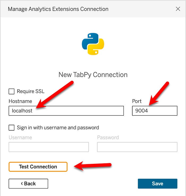Click the Port label text

click(x=137, y=101)
